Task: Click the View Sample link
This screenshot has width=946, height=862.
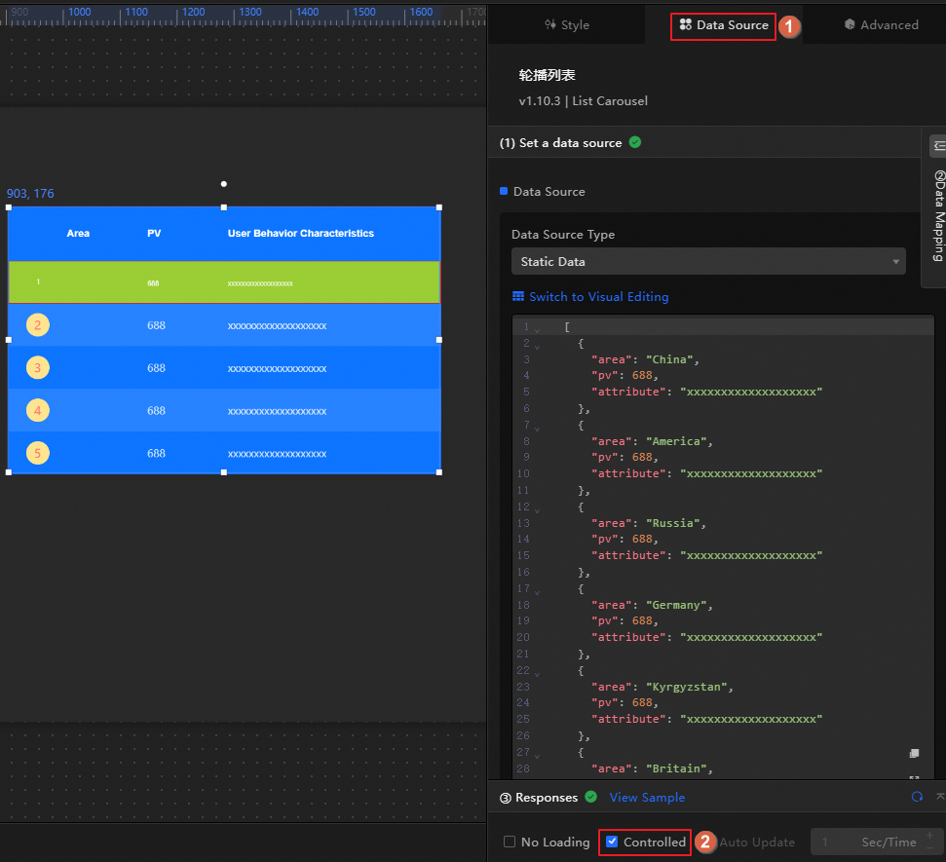Action: (x=647, y=797)
